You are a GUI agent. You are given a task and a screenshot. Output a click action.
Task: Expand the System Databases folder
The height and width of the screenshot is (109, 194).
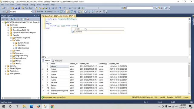(8, 28)
